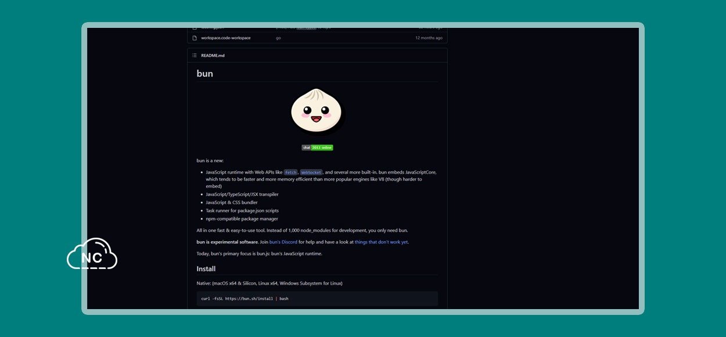Open the README table of contents icon
726x337 pixels.
195,55
